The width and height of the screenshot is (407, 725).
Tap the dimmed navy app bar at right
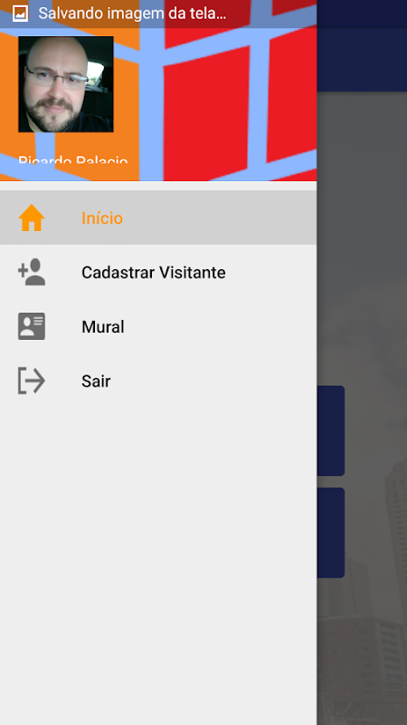[362, 59]
